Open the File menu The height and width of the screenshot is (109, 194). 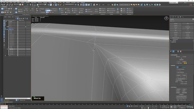click(x=1, y=2)
